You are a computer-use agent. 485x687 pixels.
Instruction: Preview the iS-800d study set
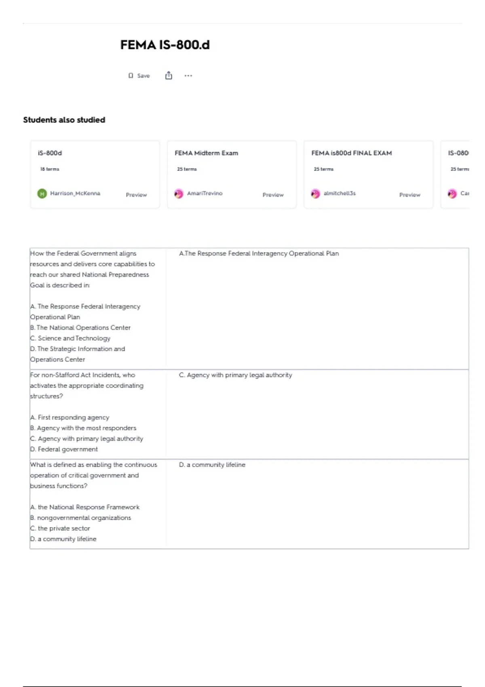coord(136,195)
